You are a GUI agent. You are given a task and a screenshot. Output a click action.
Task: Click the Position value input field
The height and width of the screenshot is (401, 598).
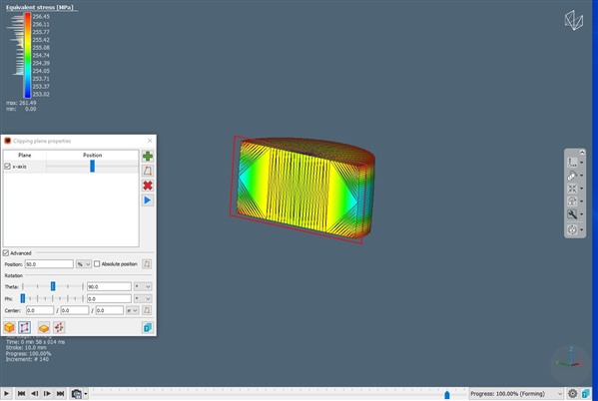(49, 264)
